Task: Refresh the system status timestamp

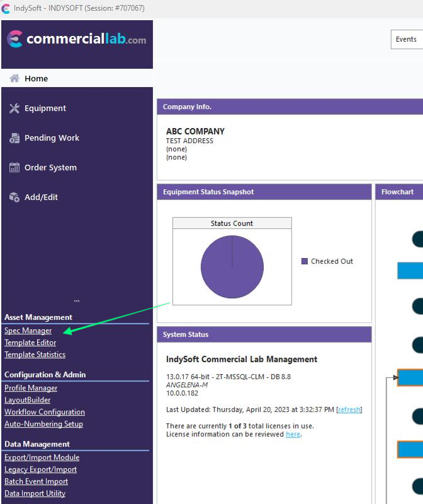Action: click(x=349, y=409)
